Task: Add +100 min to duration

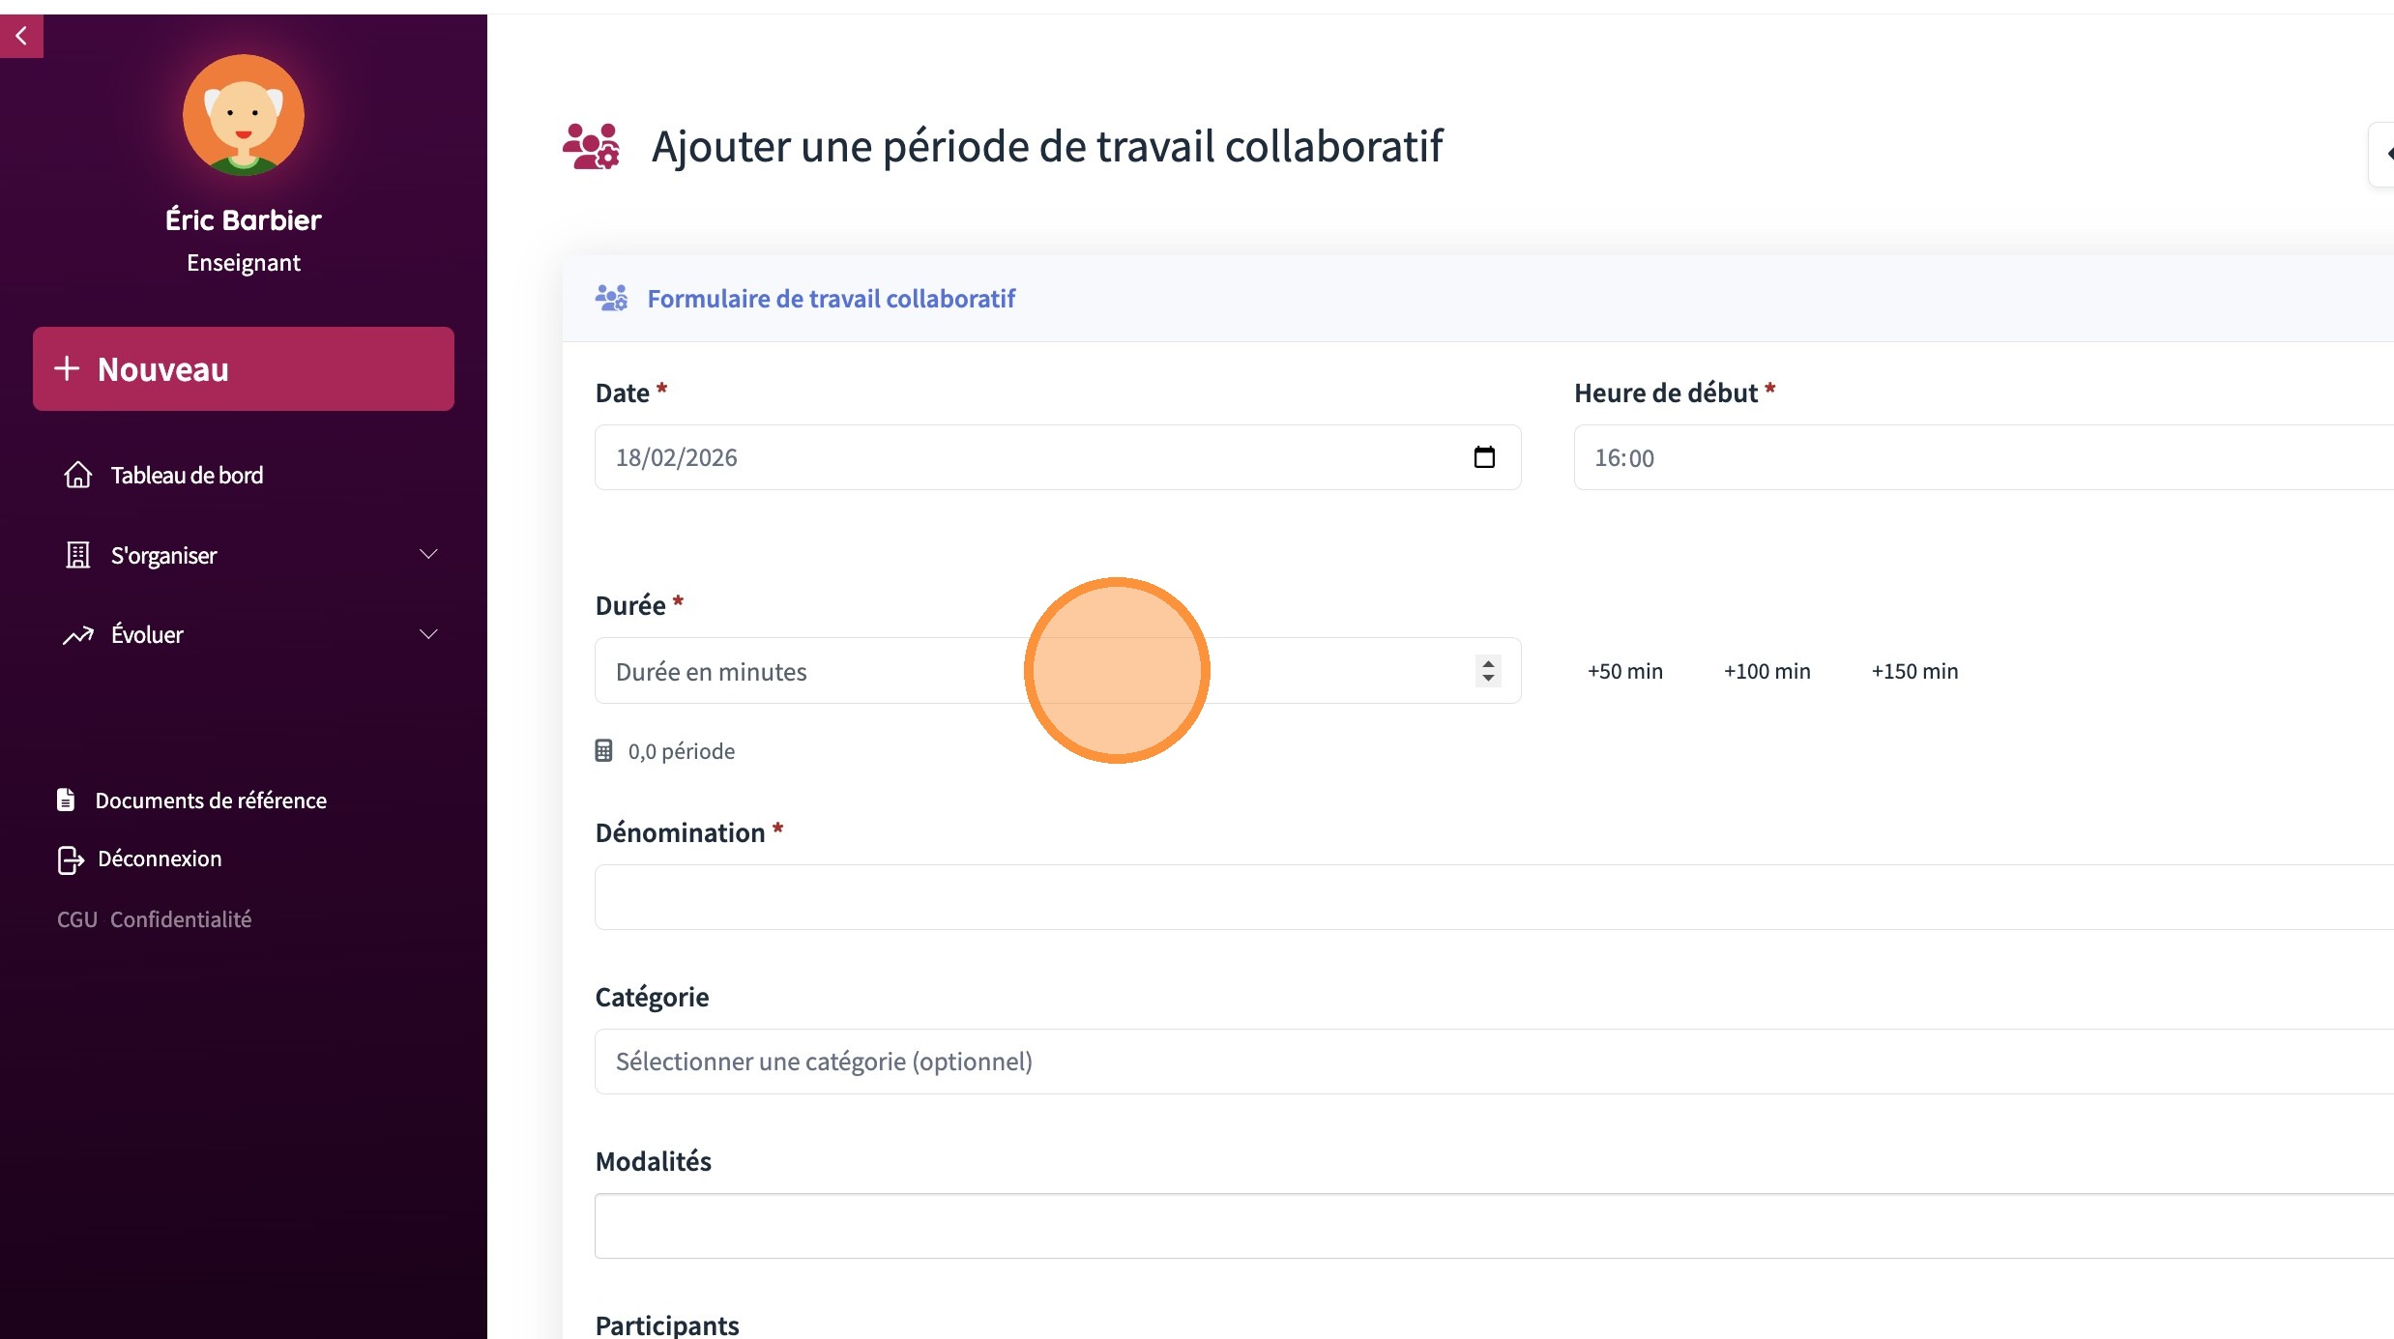Action: pos(1766,671)
